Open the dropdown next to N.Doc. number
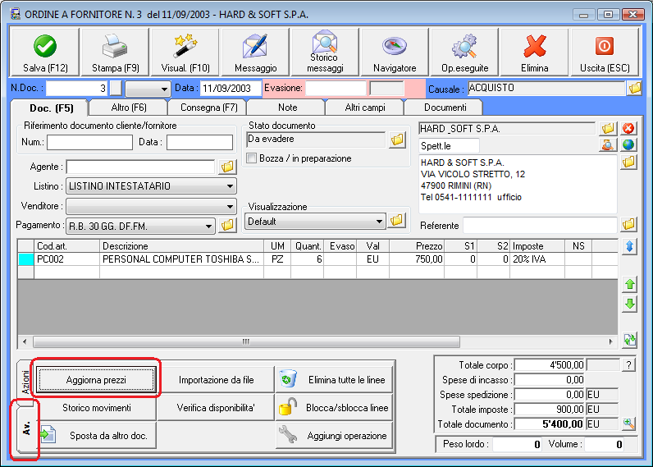The height and width of the screenshot is (467, 653). (x=148, y=89)
